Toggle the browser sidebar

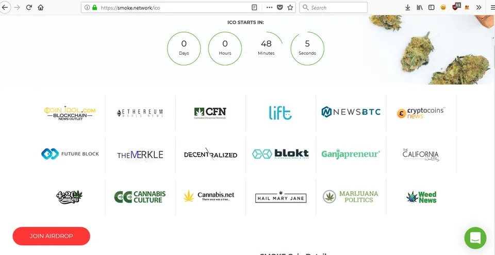pyautogui.click(x=431, y=8)
